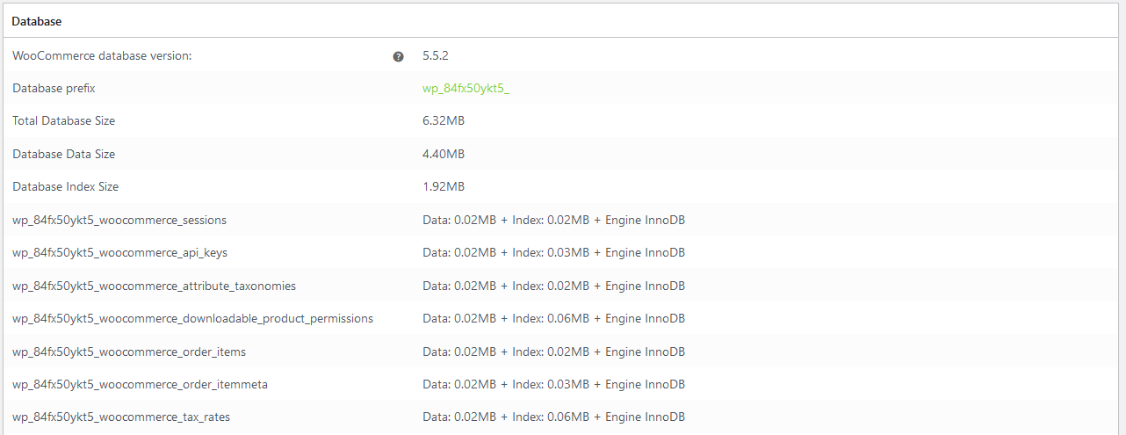
Task: Click the size details for woocommerce_attribute_taxonomies row
Action: (553, 286)
